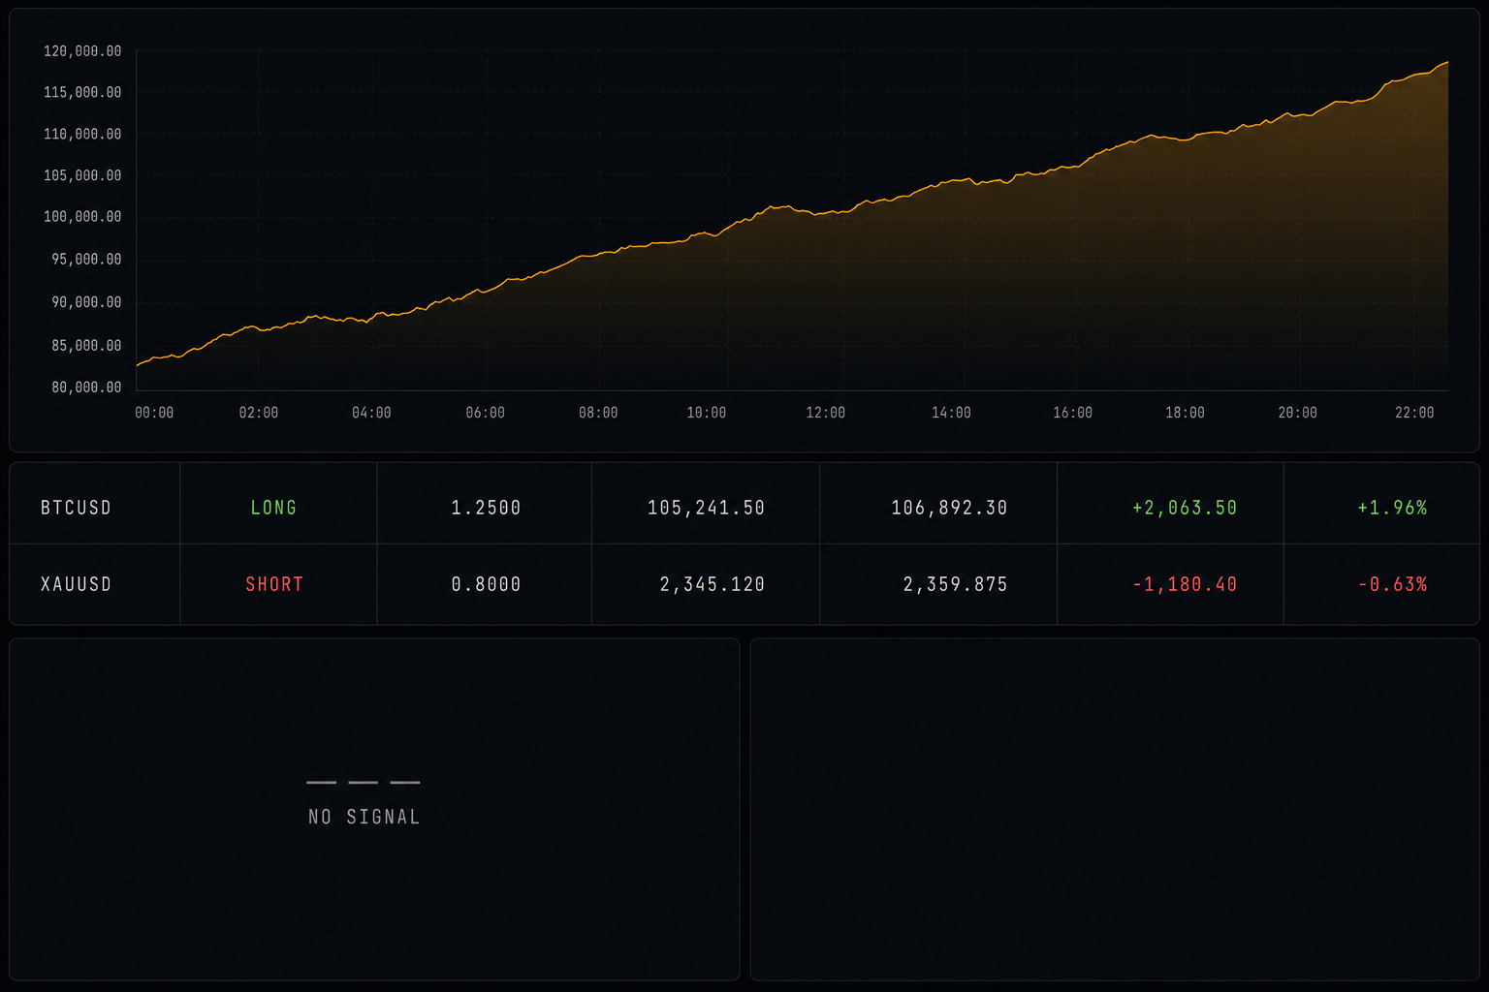Click the 2,359.875 current price
1489x992 pixels.
pyautogui.click(x=955, y=584)
